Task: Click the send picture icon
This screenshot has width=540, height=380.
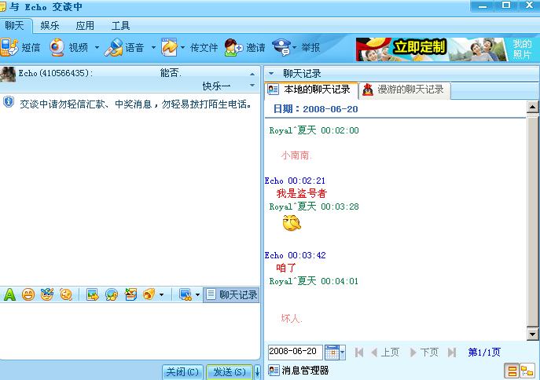Action: point(92,294)
